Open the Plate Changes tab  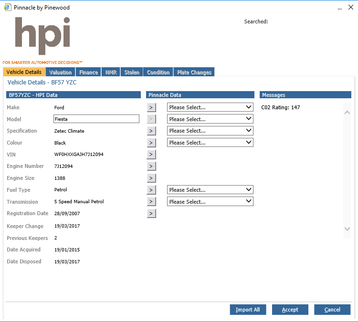coord(194,72)
